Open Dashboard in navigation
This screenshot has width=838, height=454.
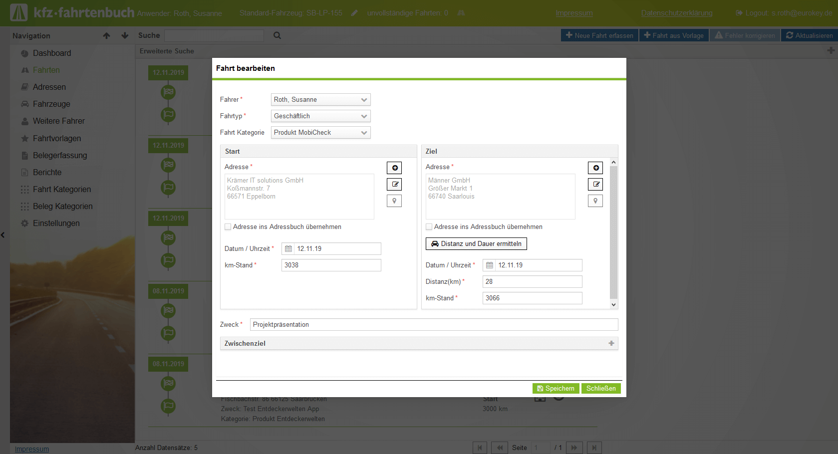click(x=52, y=53)
